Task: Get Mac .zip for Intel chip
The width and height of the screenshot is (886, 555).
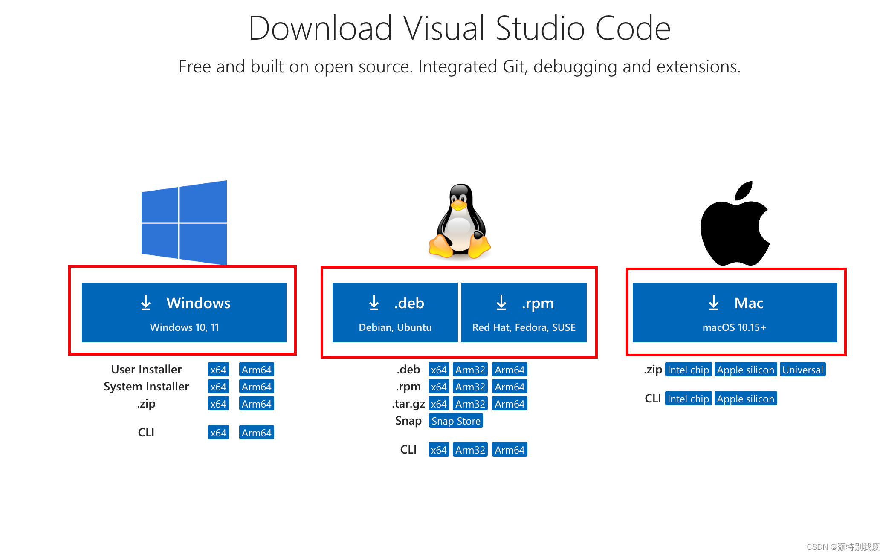Action: 688,370
